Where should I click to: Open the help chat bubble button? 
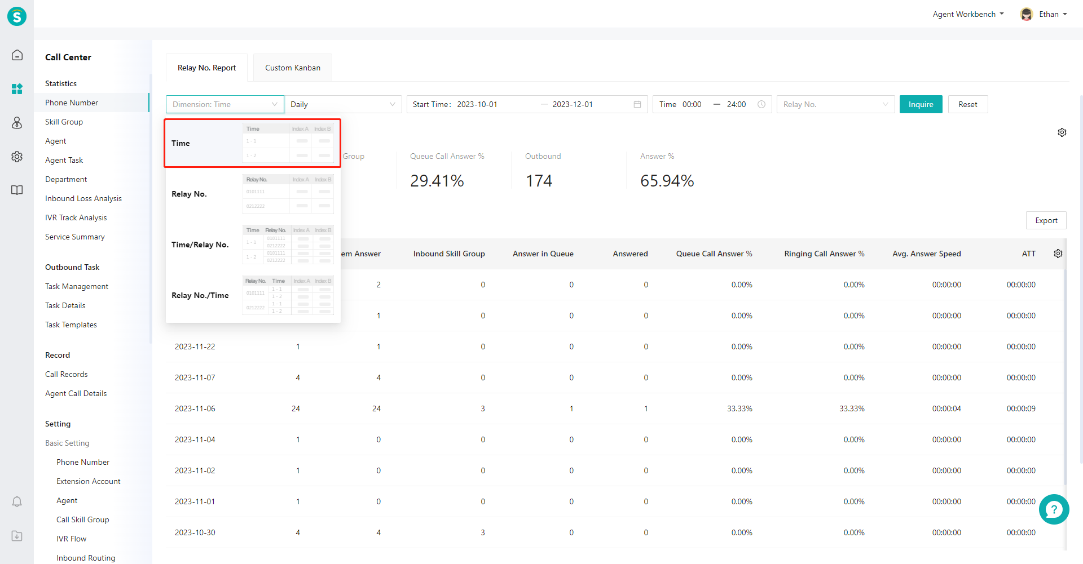(x=1054, y=509)
